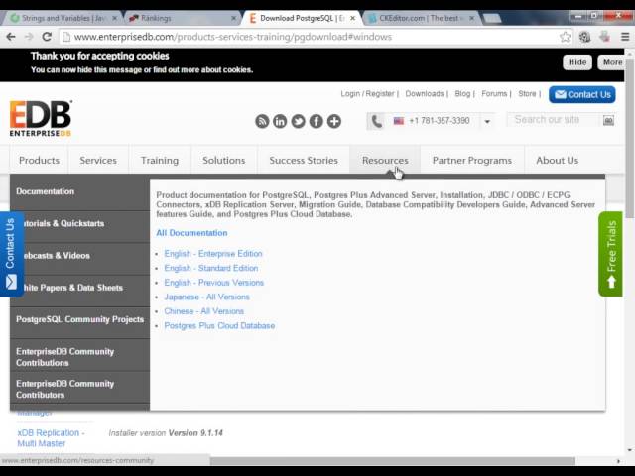Open the Resources menu
Viewport: 635px width, 476px height.
coord(385,161)
